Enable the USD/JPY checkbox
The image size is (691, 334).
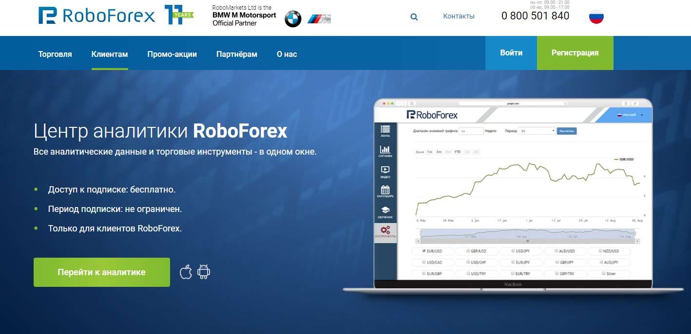[513, 250]
